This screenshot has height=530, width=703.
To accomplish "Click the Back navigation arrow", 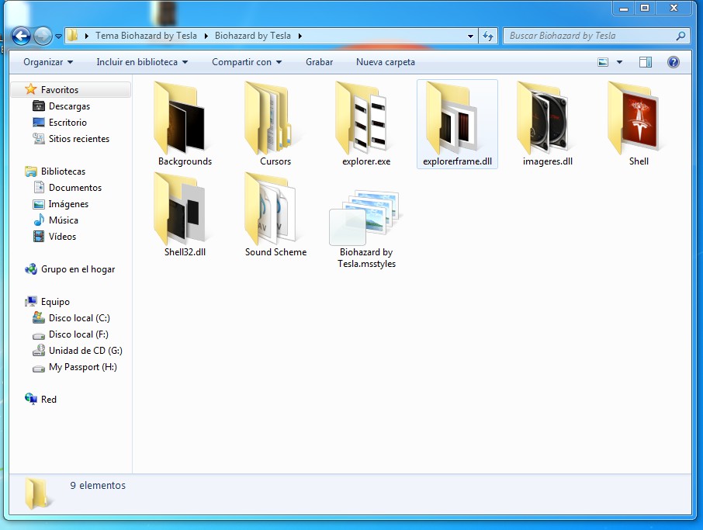I will tap(21, 36).
